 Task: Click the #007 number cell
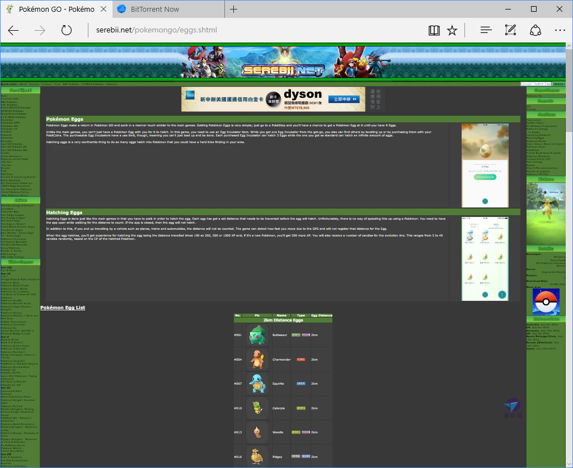[x=238, y=384]
